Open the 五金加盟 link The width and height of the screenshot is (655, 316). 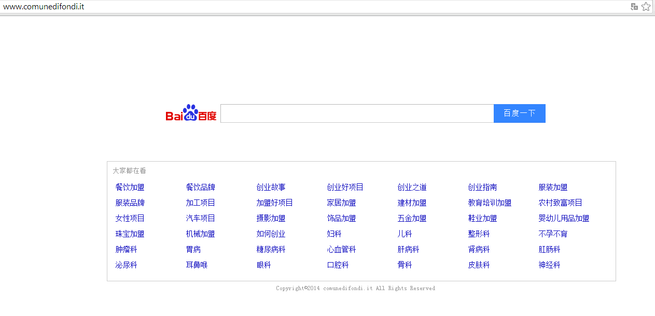point(412,219)
